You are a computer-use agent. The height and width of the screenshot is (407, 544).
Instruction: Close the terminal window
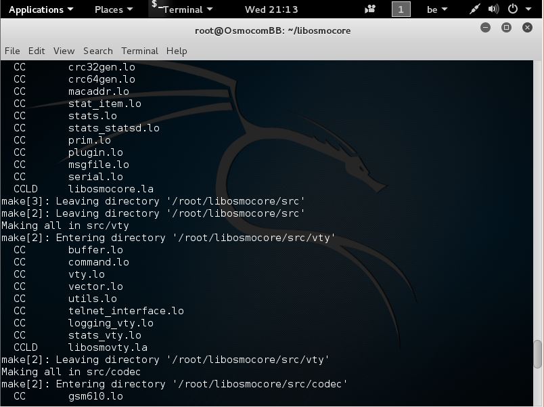(x=527, y=28)
